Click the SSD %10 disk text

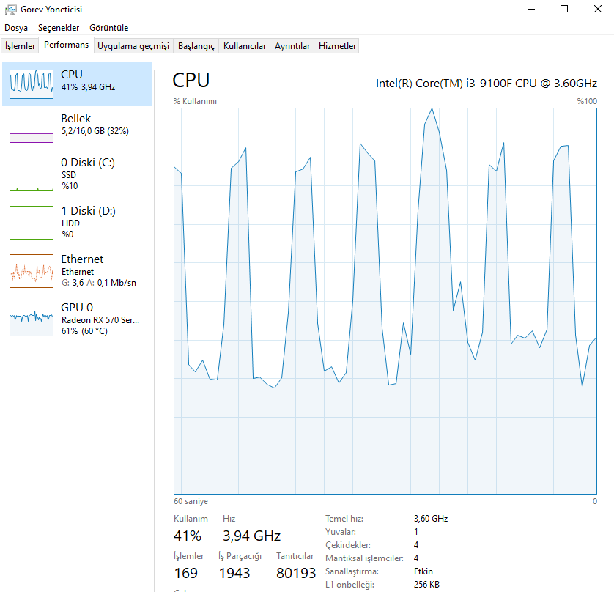pyautogui.click(x=70, y=180)
